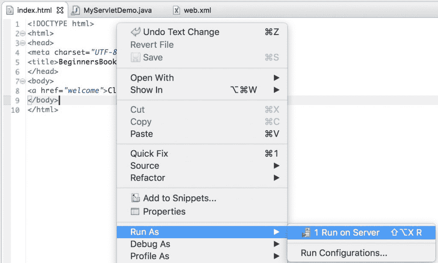Select Quick Fix in the context menu
This screenshot has width=438, height=263.
point(149,154)
